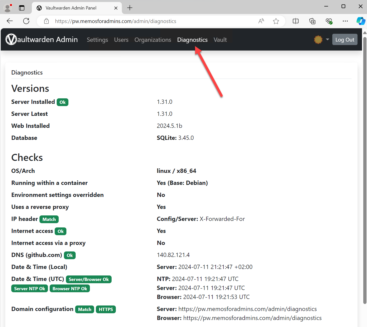Click the X-Forwarded-For config value

(x=222, y=219)
